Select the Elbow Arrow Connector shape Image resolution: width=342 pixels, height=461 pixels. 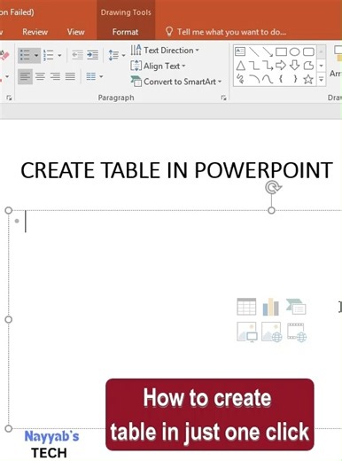tap(268, 66)
